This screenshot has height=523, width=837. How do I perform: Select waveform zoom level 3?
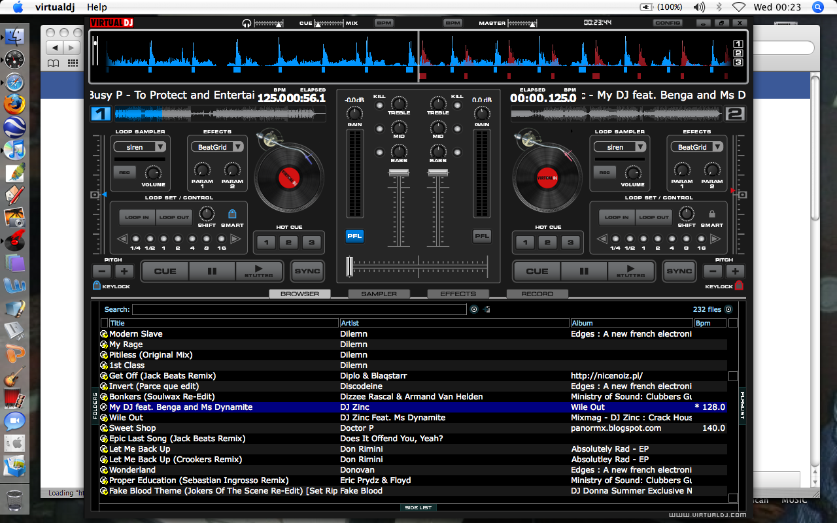pos(738,62)
